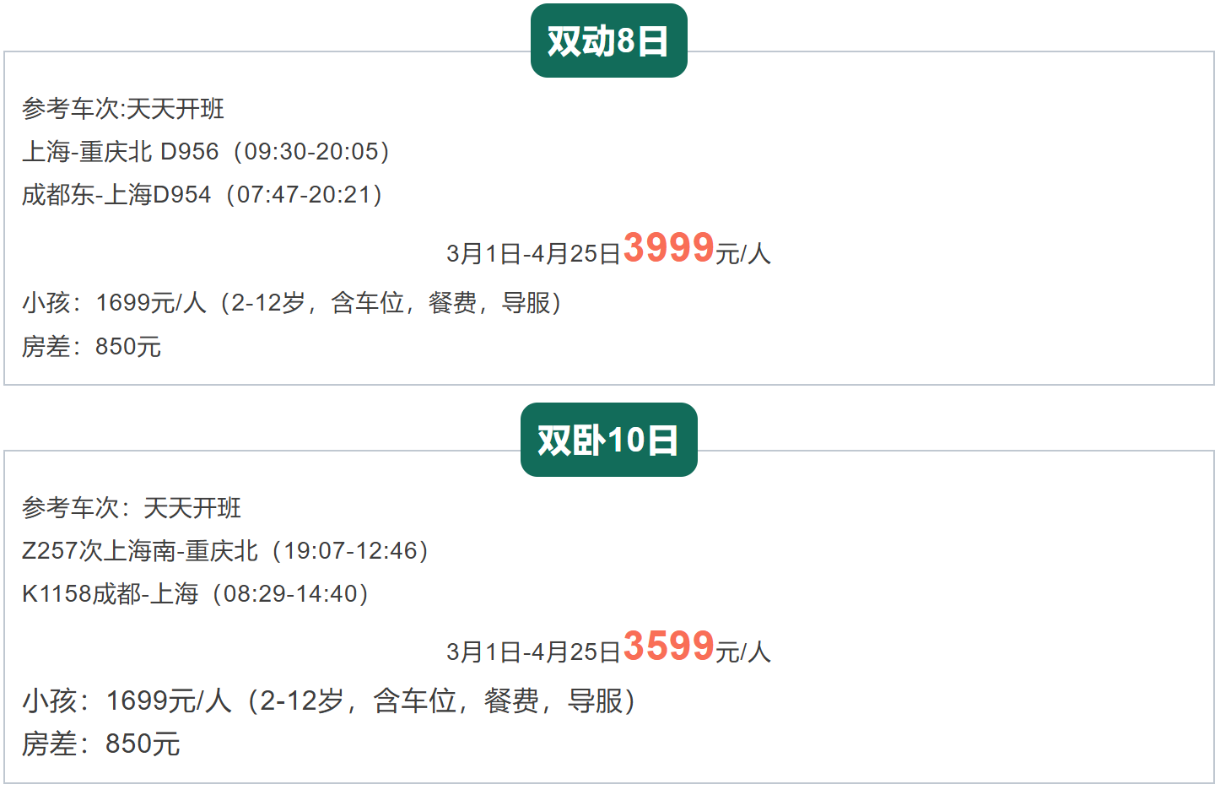This screenshot has height=795, width=1220.
Task: Click the child price line under 3999
Action: 292,302
